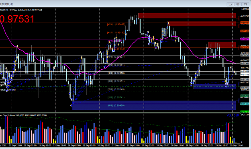Viewport: 251px width, 149px height.
Task: Click the [3/8] (0.97351) Murrey level label
Action: (116, 81)
